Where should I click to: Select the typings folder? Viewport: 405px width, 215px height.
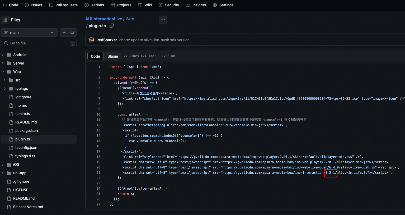22,89
